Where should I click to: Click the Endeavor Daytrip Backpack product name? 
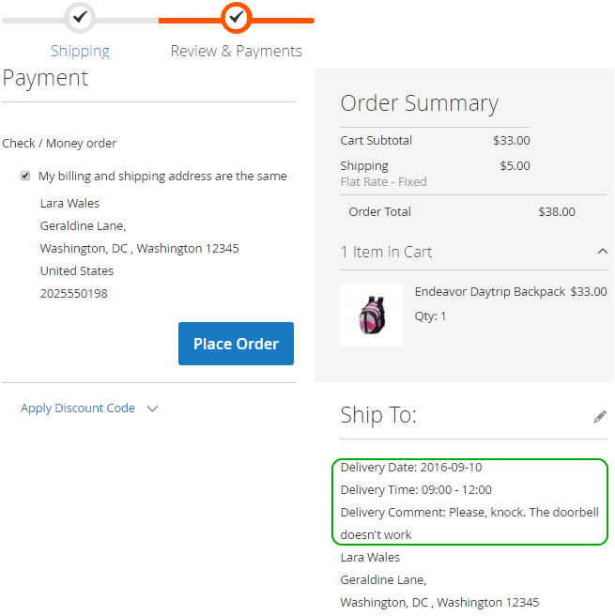coord(490,292)
